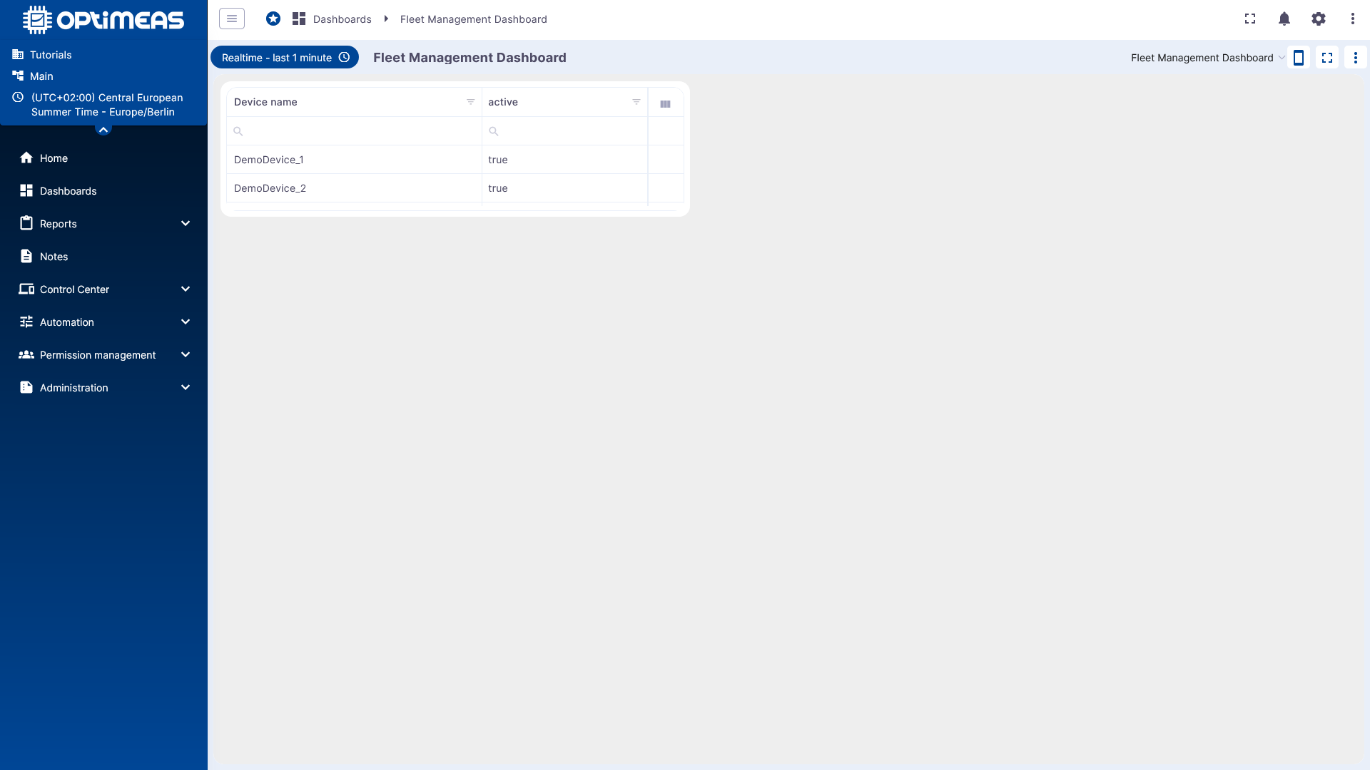The height and width of the screenshot is (770, 1370).
Task: Click active column search input field
Action: coord(565,131)
